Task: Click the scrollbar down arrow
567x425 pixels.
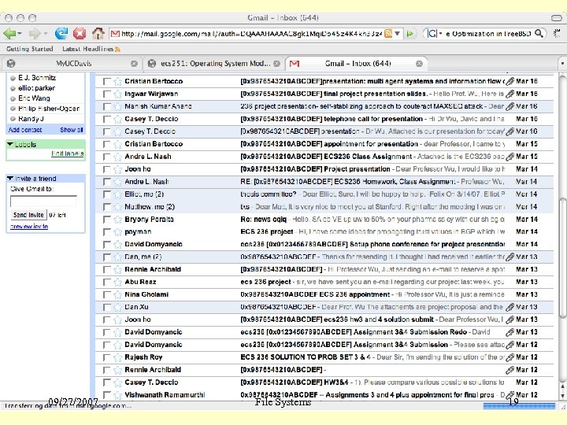Action: coord(562,395)
